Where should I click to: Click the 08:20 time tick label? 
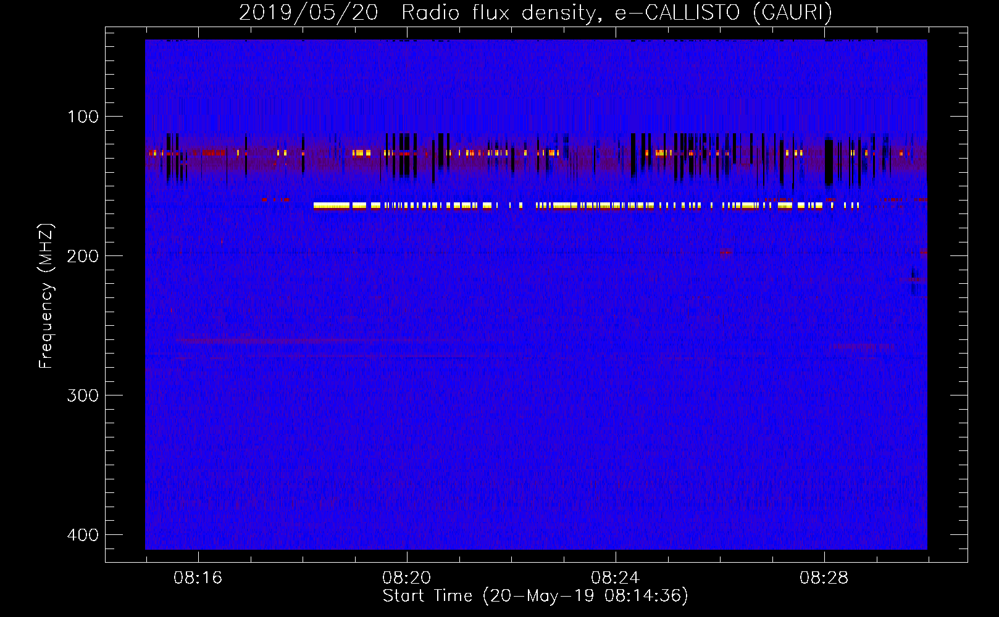[406, 578]
